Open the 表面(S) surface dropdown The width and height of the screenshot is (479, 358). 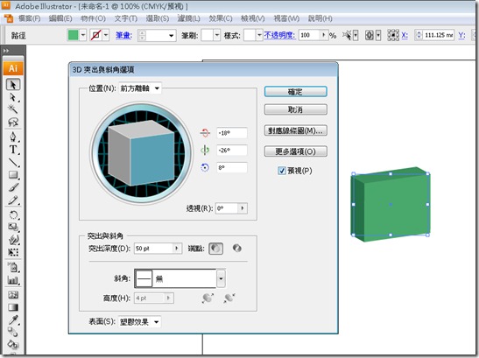pos(139,321)
